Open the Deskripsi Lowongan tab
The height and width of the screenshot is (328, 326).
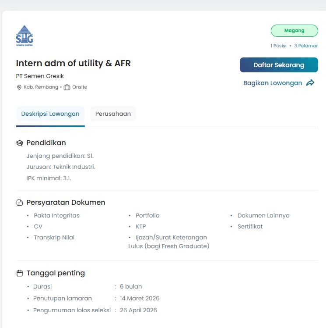tap(50, 114)
